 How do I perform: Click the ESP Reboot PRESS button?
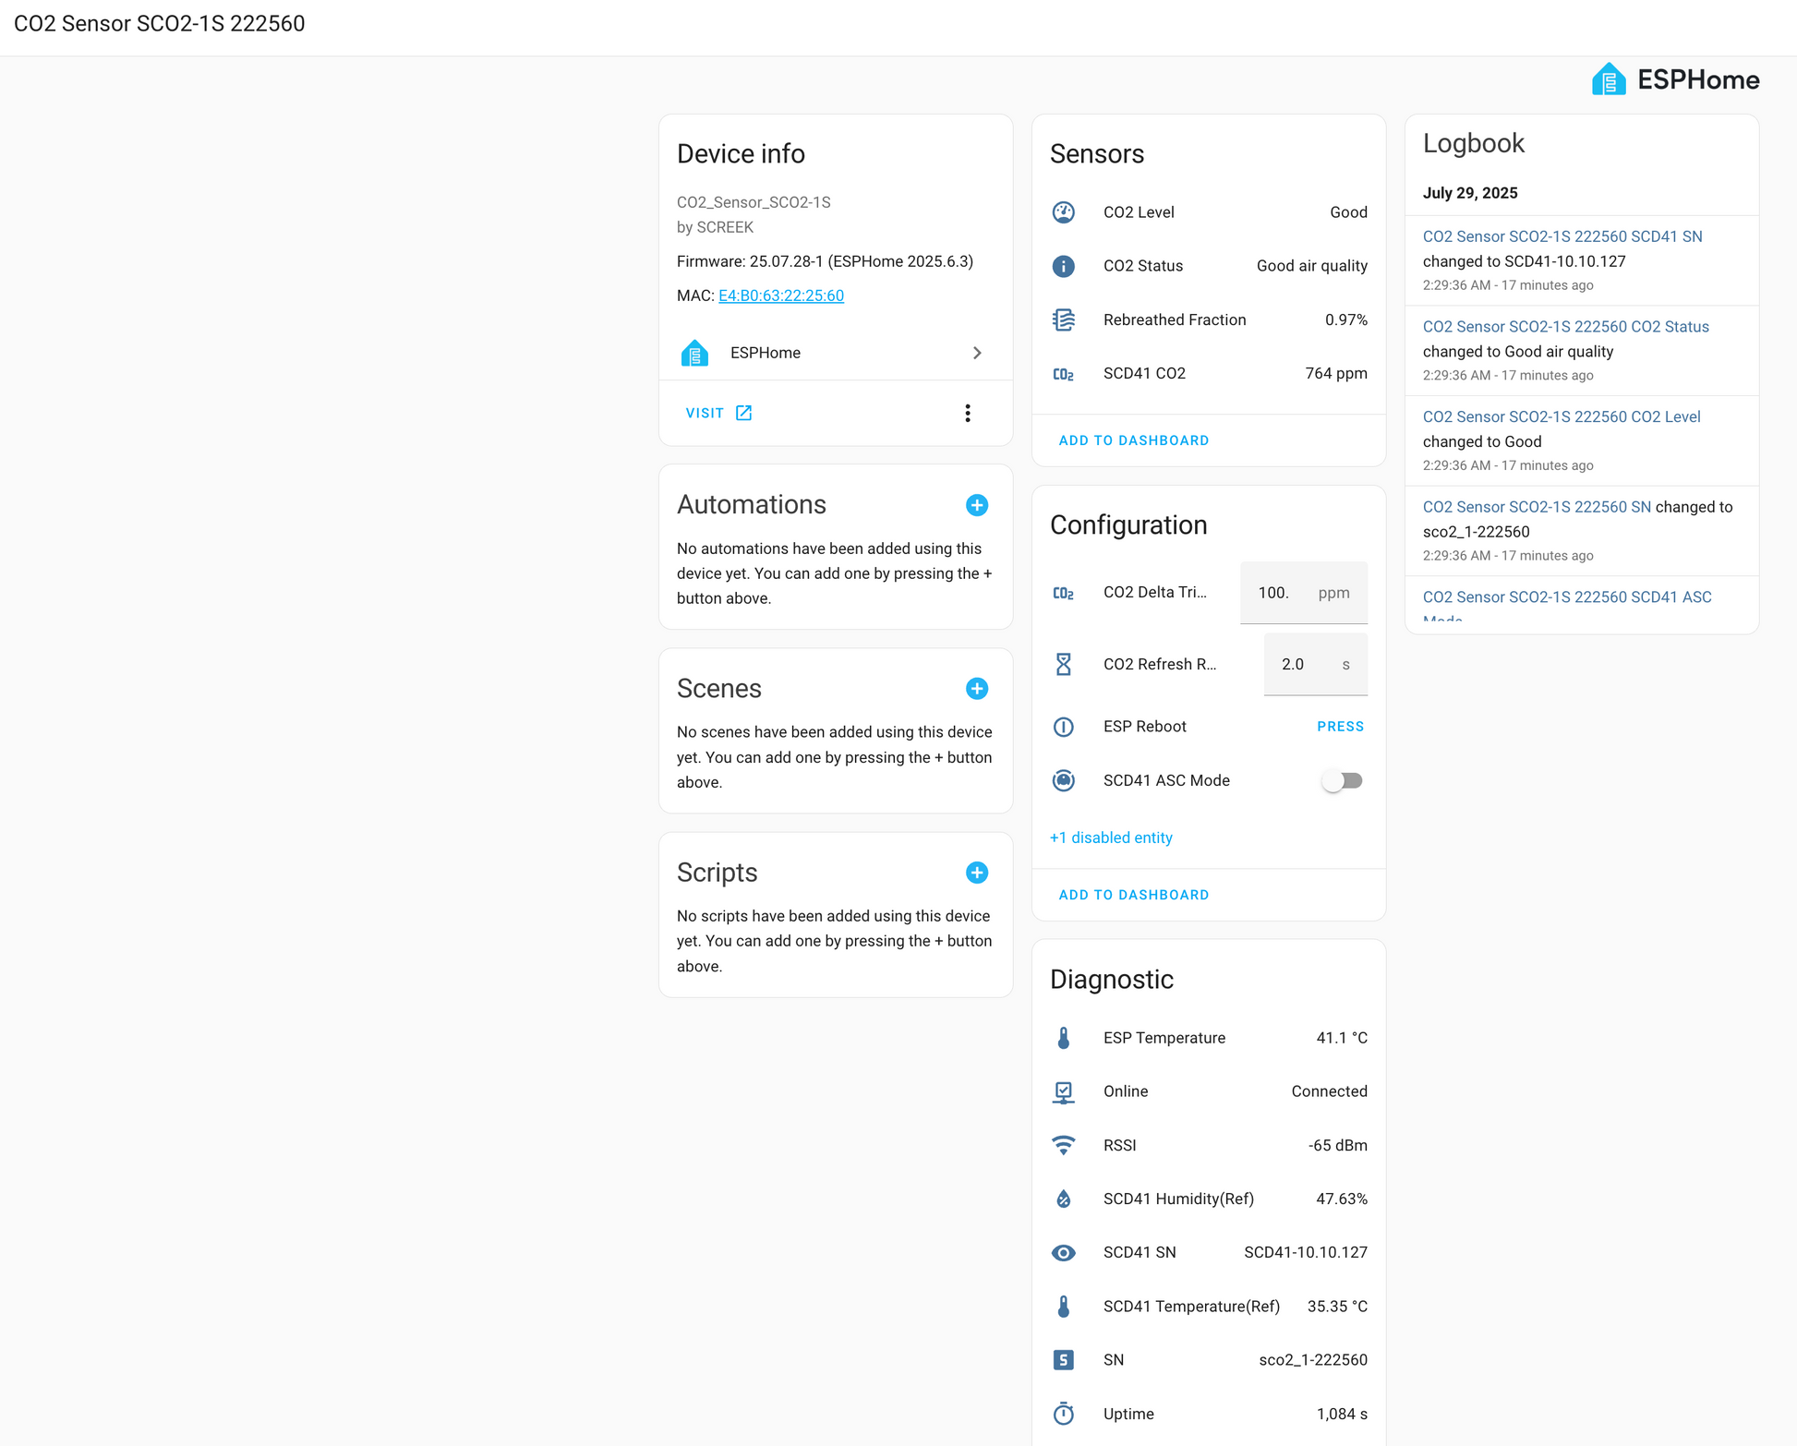point(1340,727)
